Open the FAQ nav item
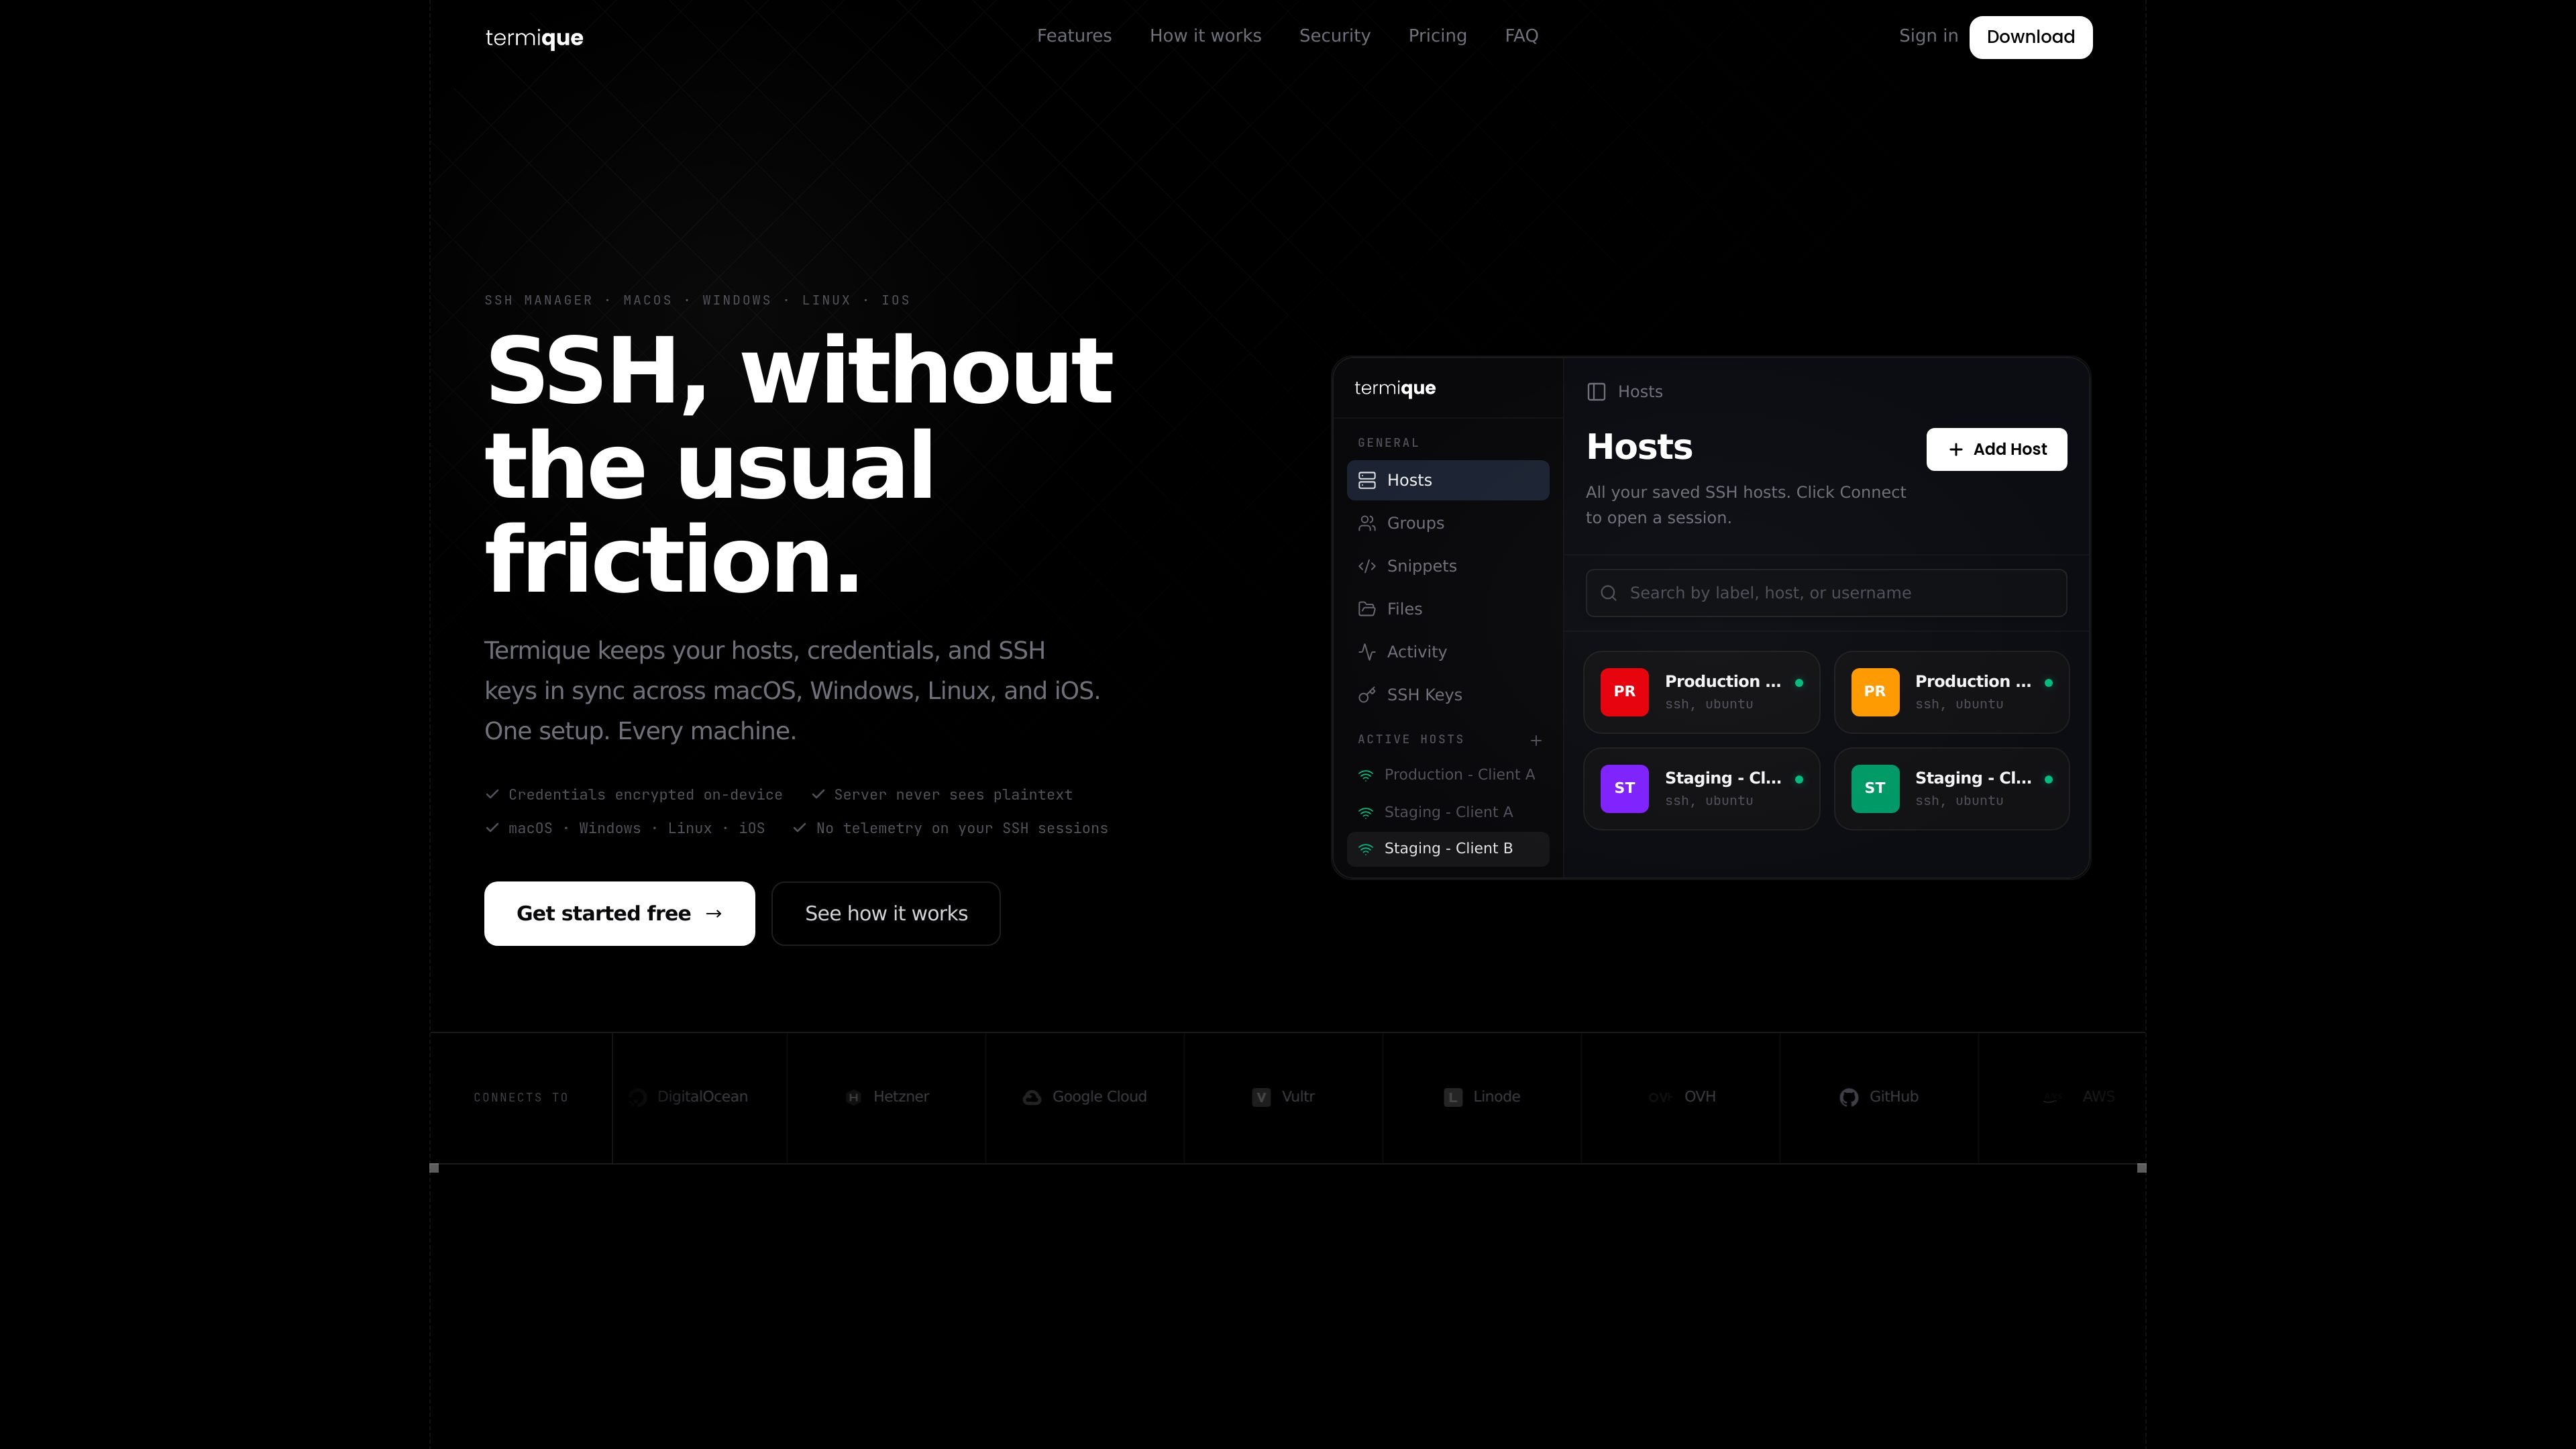2576x1449 pixels. coord(1521,36)
